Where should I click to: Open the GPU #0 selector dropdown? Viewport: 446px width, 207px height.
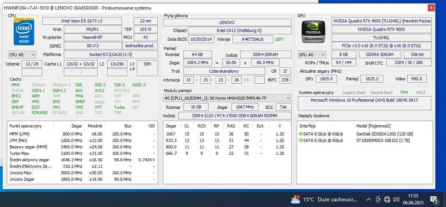point(312,54)
